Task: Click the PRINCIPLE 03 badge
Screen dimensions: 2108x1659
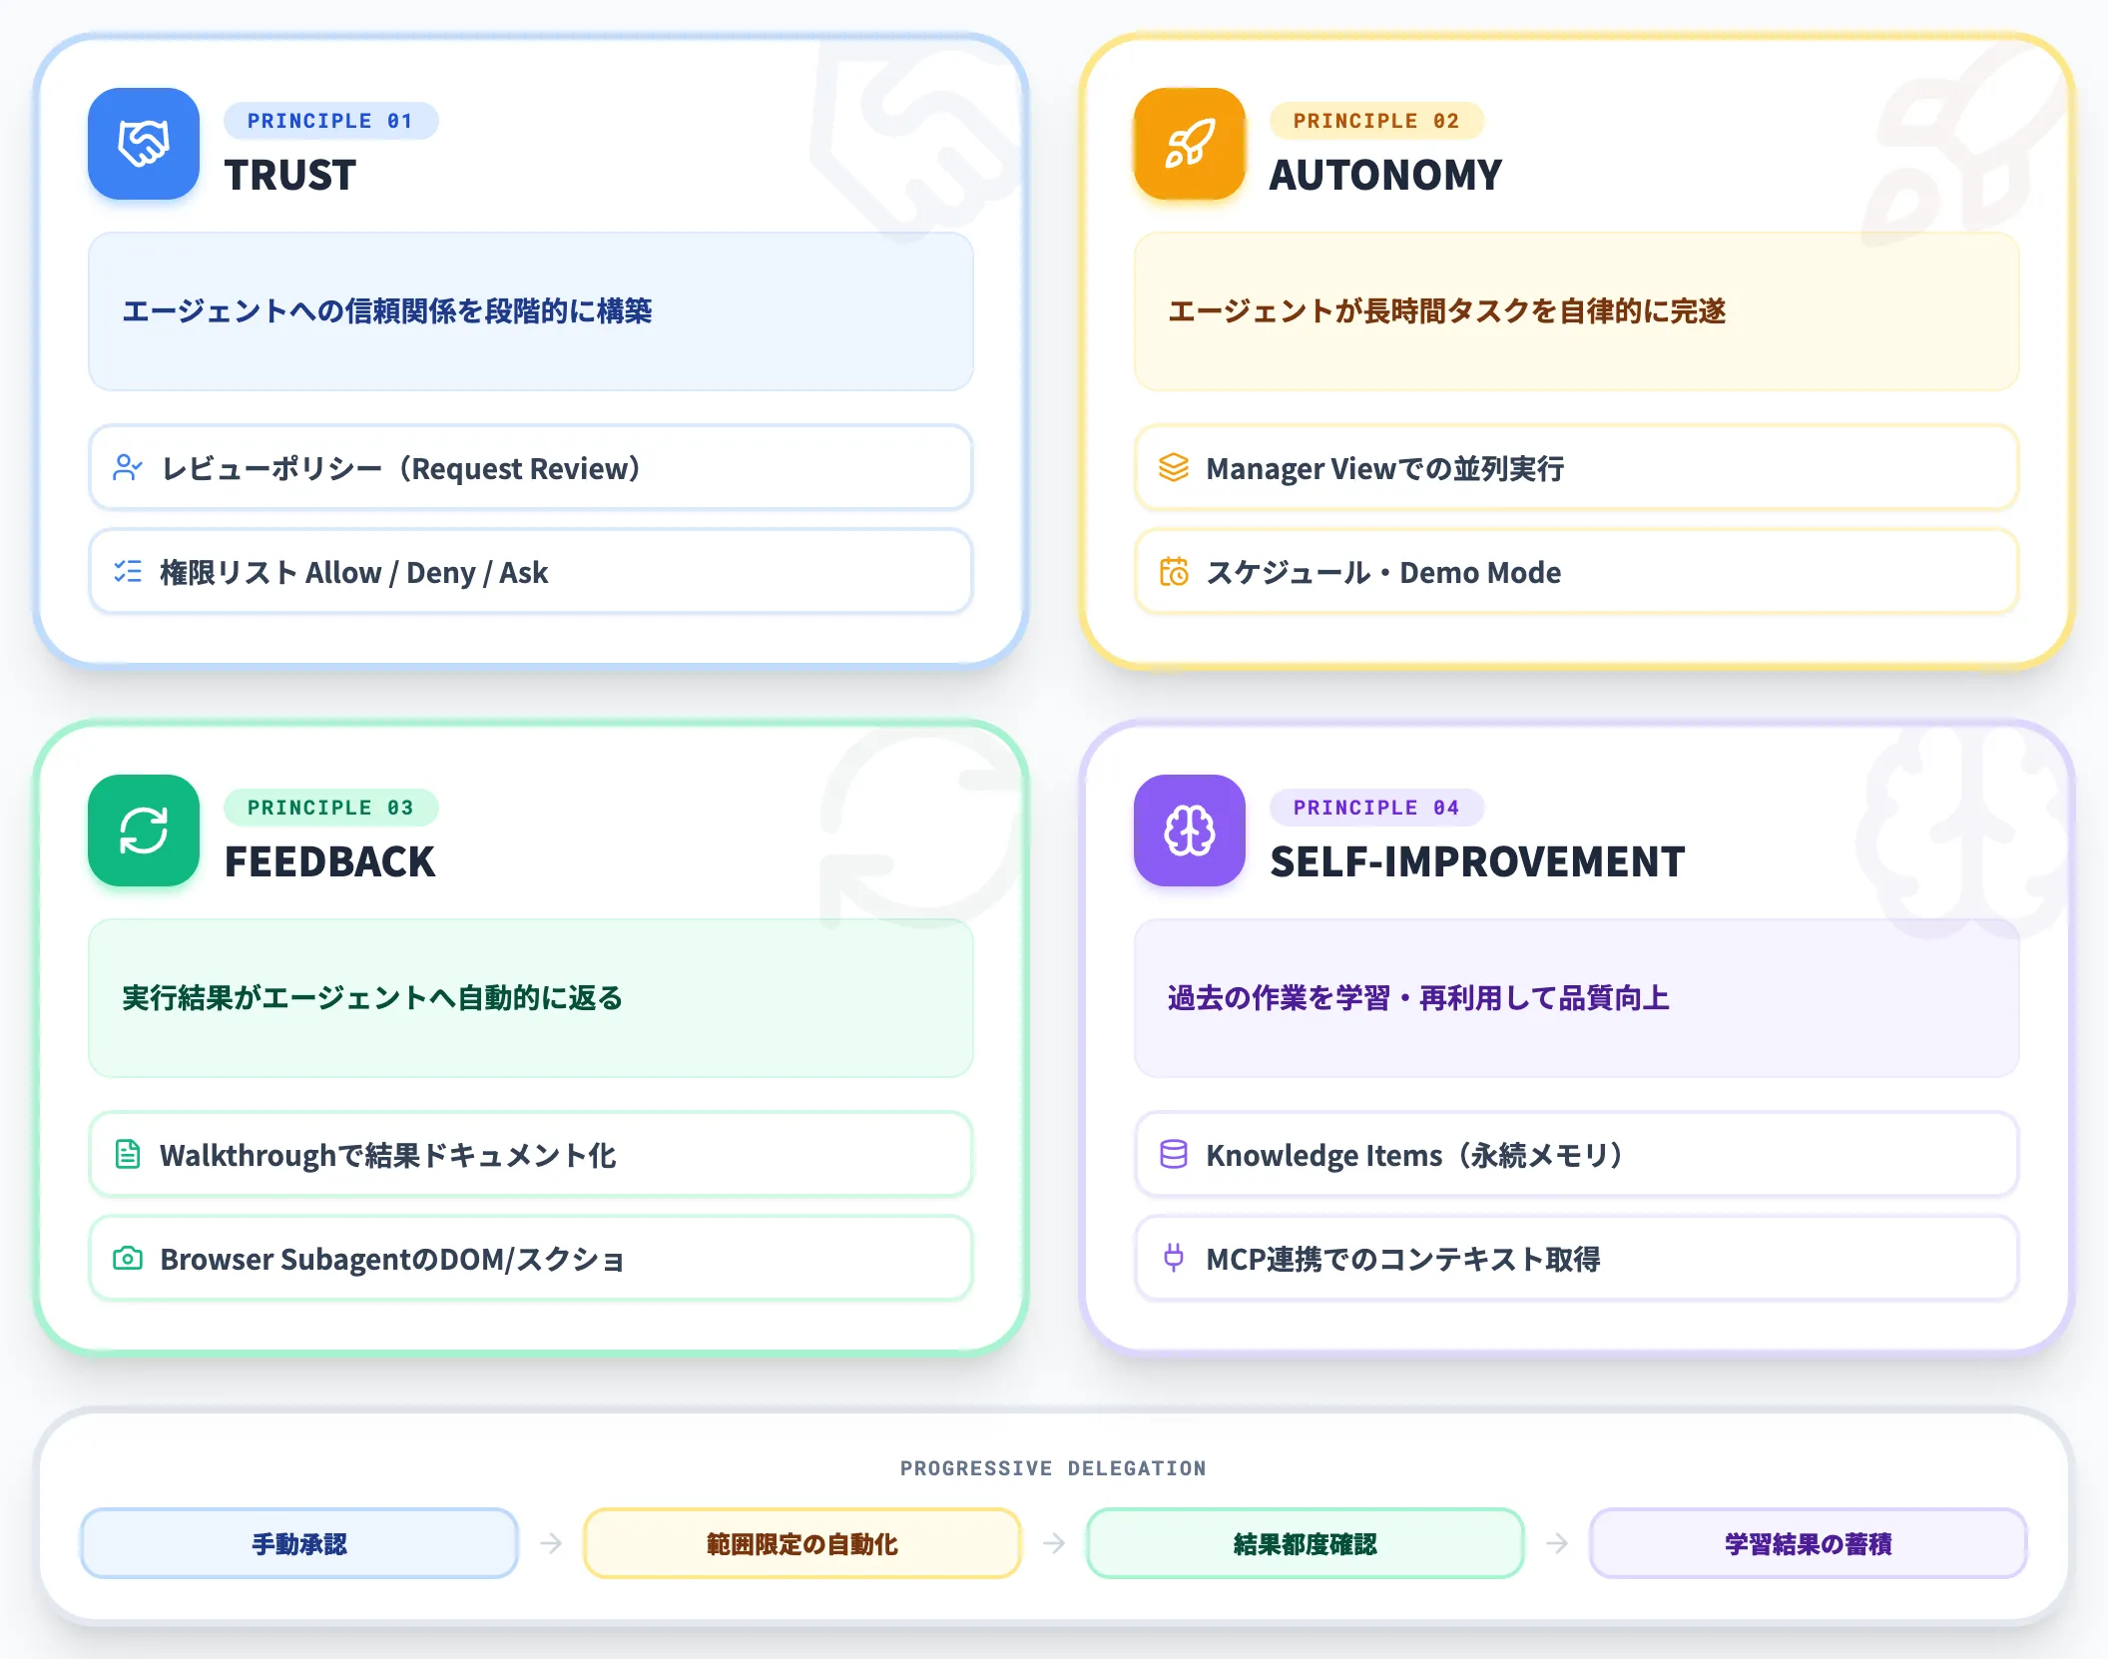Action: [330, 808]
